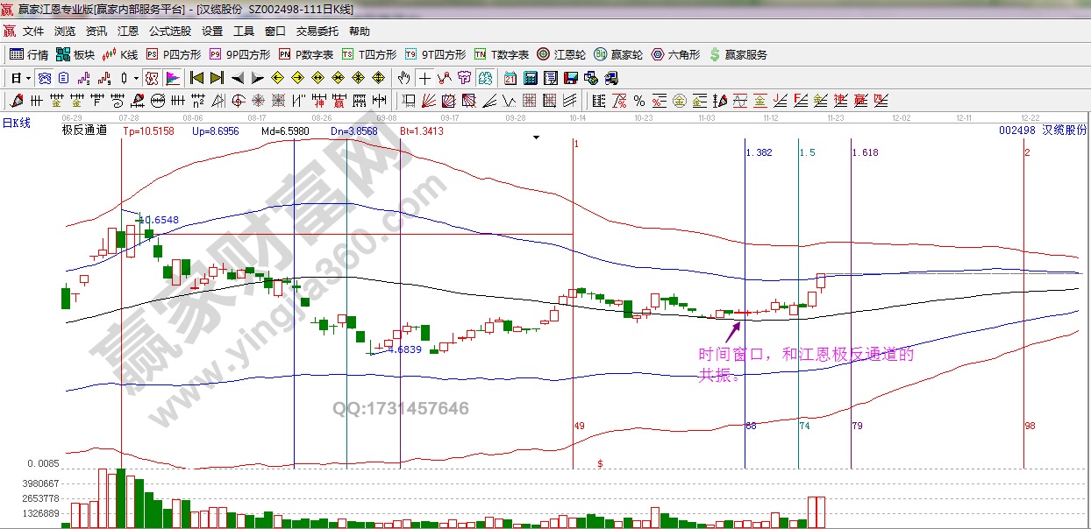Screen dimensions: 1091x529
Task: Click the 1.618 time window line label
Action: click(865, 152)
